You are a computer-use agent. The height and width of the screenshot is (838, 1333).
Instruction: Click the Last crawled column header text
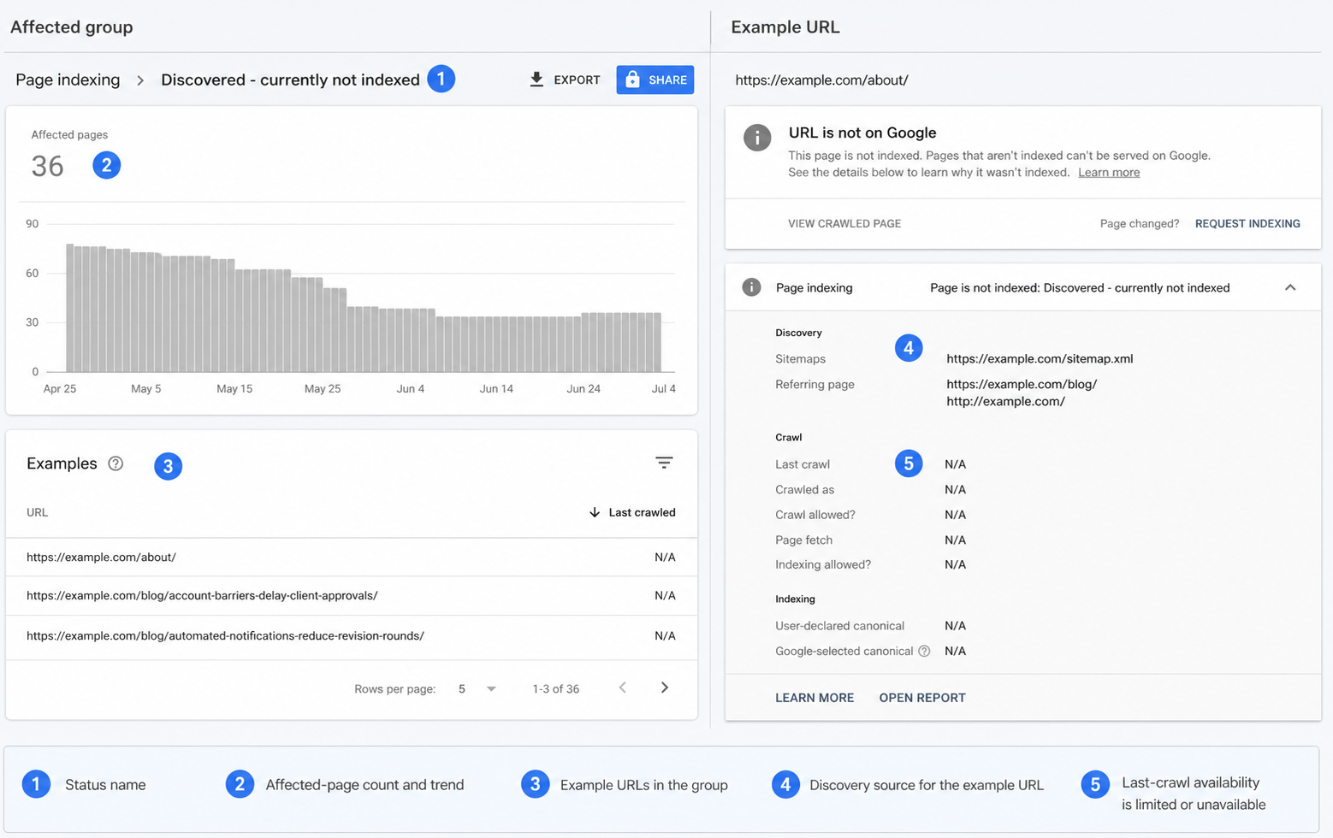(x=642, y=512)
